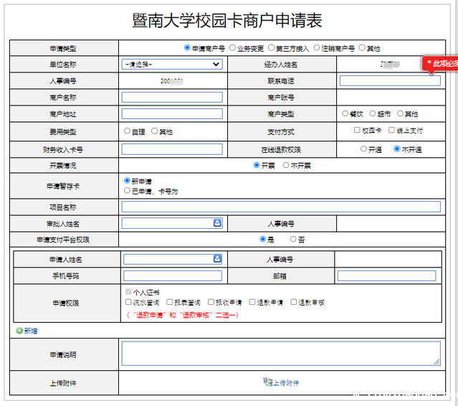Select 已申请，卡号为 option
Viewport: 458px width, 406px height.
click(127, 191)
